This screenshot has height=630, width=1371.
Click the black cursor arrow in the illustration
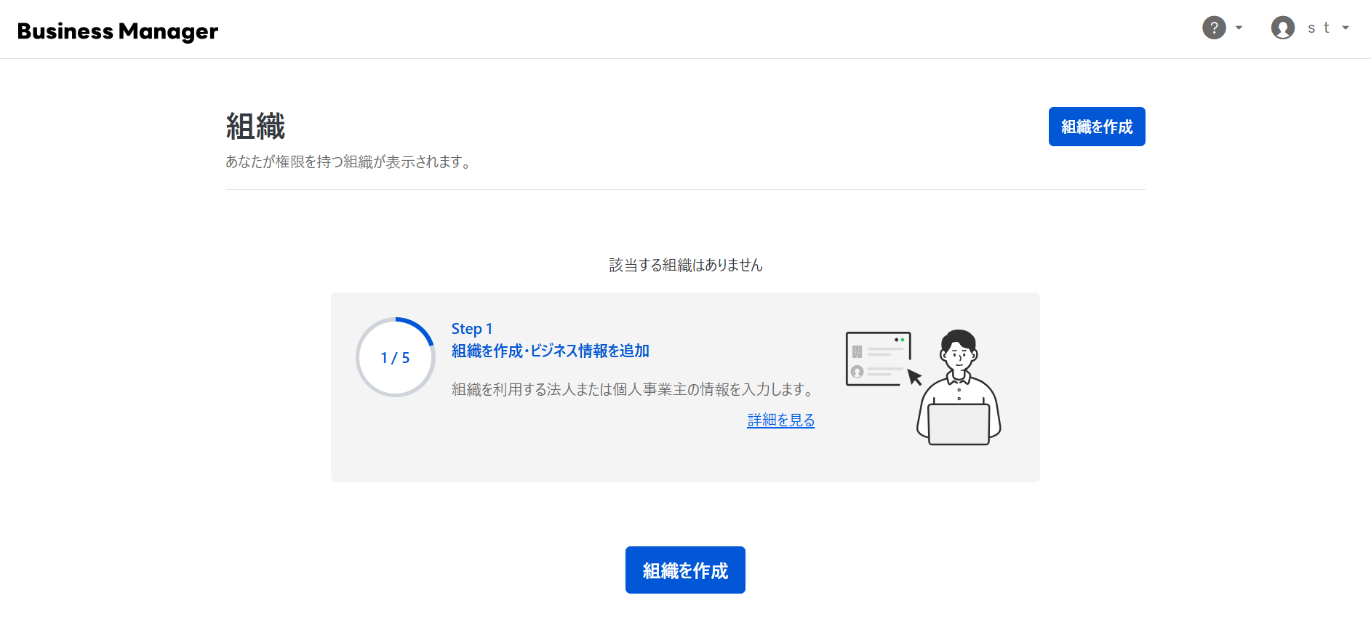point(914,377)
